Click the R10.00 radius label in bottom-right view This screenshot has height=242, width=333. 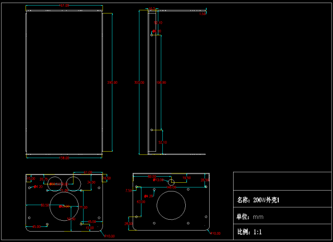[x=215, y=234]
